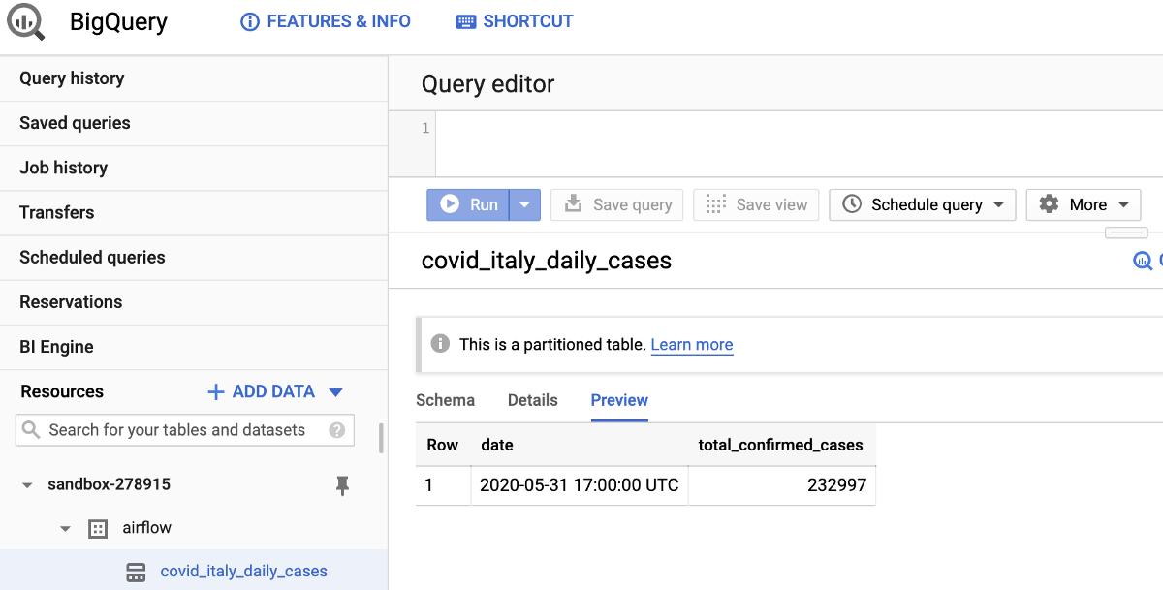Collapse the airflow dataset node
The image size is (1163, 590).
tap(66, 529)
